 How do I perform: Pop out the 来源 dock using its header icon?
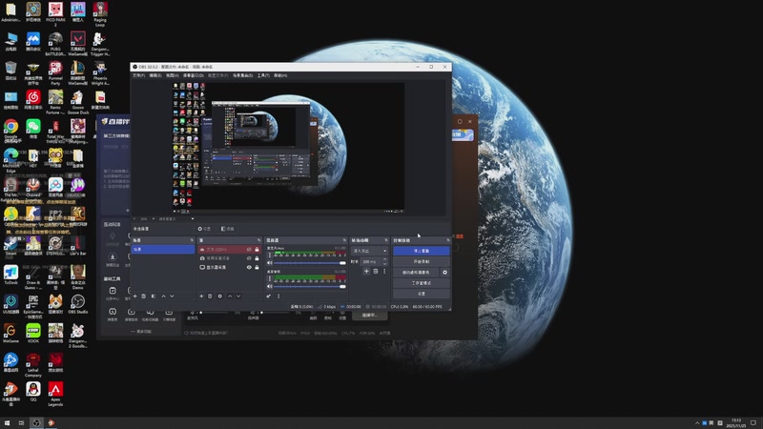coord(258,240)
